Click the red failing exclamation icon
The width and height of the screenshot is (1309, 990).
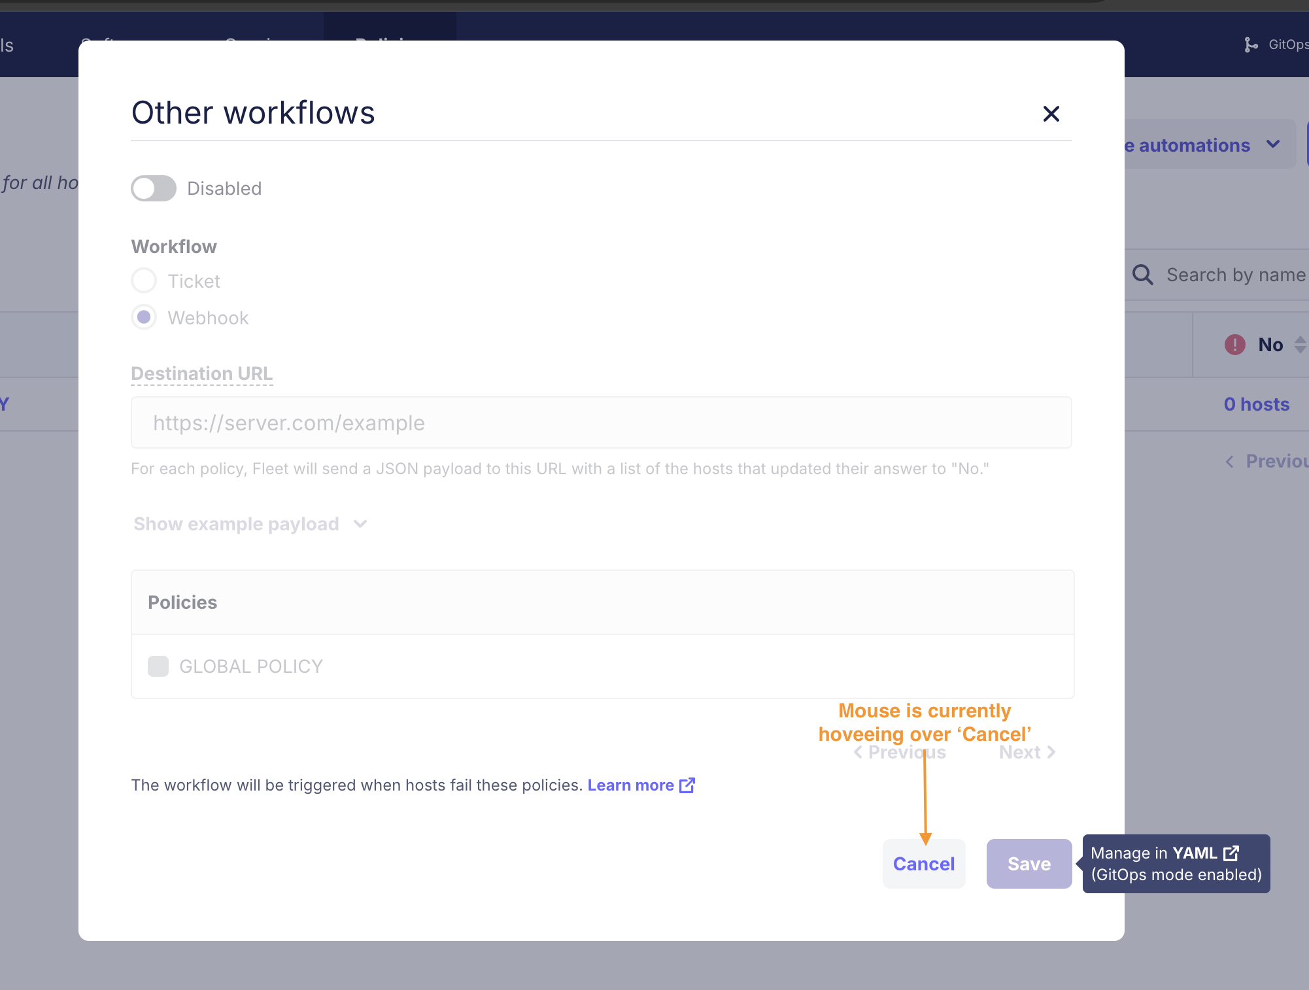point(1234,345)
